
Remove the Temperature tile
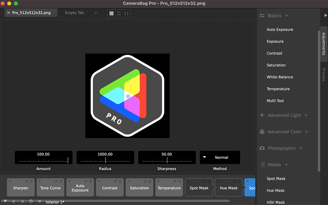[x=159, y=181]
